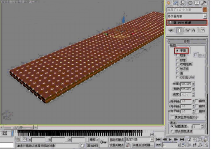This screenshot has width=211, height=149.
Task: Select the 球形 mapping radio button
Action: [x=177, y=60]
